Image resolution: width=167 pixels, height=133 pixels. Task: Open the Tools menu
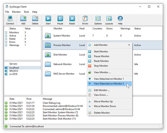click(x=26, y=12)
